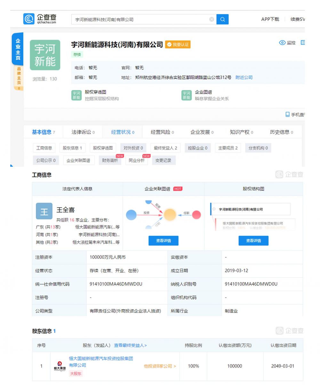
Task: Switch to the 知识产权 tab
Action: click(241, 132)
